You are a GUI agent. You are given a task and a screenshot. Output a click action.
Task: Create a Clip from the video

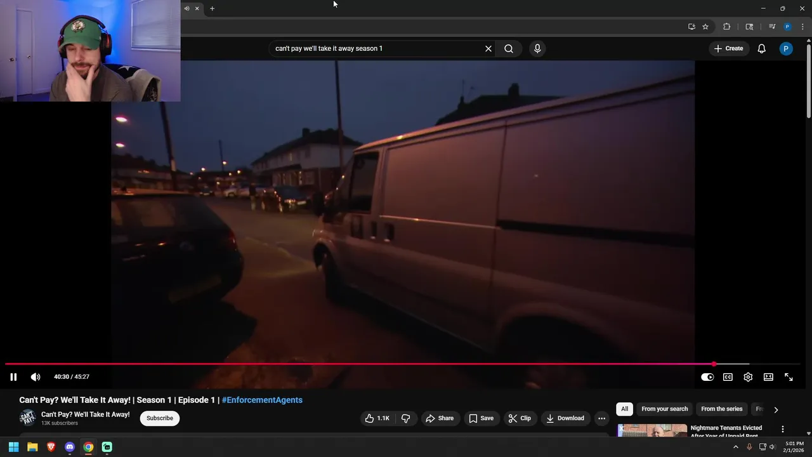click(520, 418)
